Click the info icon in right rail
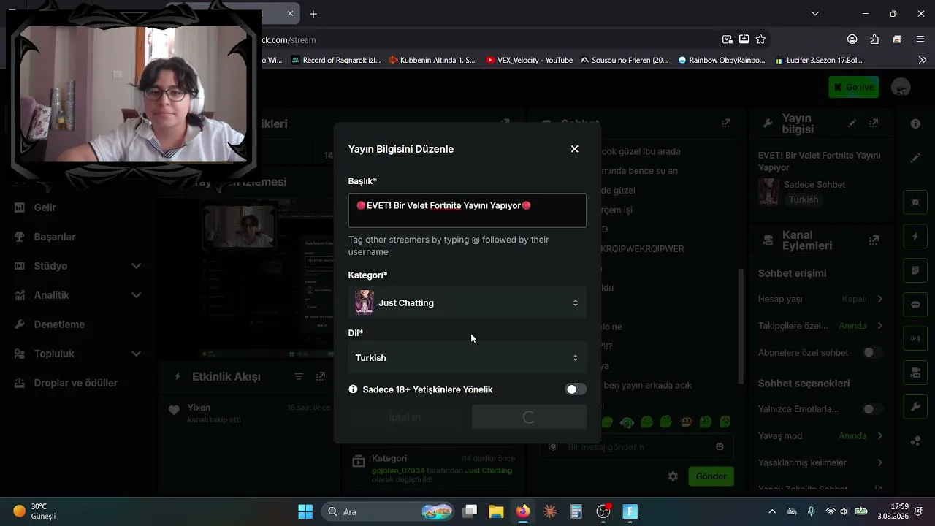This screenshot has width=935, height=526. tap(915, 123)
